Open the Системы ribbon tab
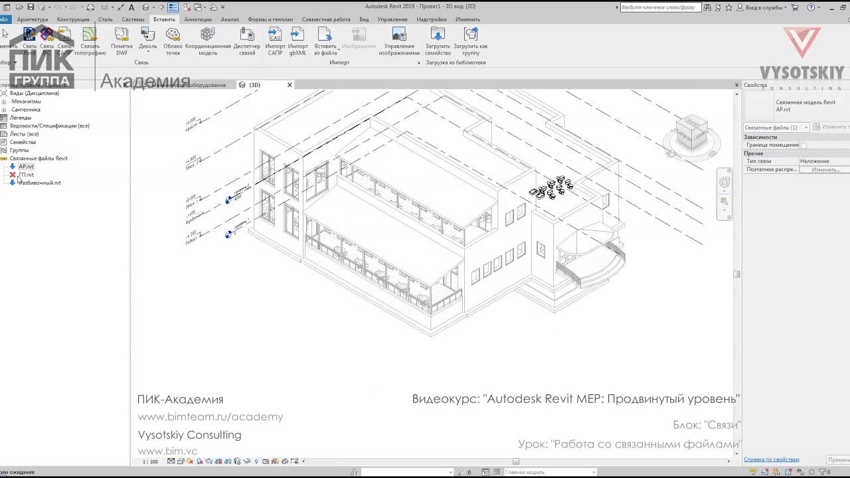The height and width of the screenshot is (478, 850). click(x=133, y=19)
